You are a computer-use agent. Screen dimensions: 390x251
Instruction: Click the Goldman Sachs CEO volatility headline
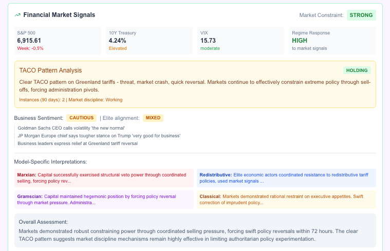(71, 128)
